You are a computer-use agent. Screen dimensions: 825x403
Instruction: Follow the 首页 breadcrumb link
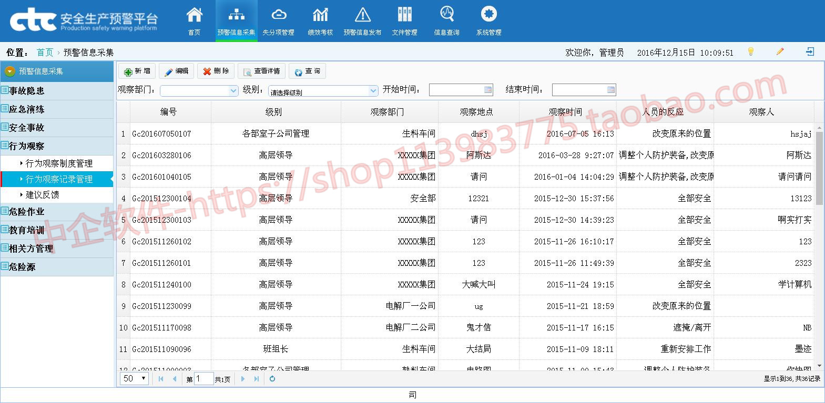click(45, 53)
